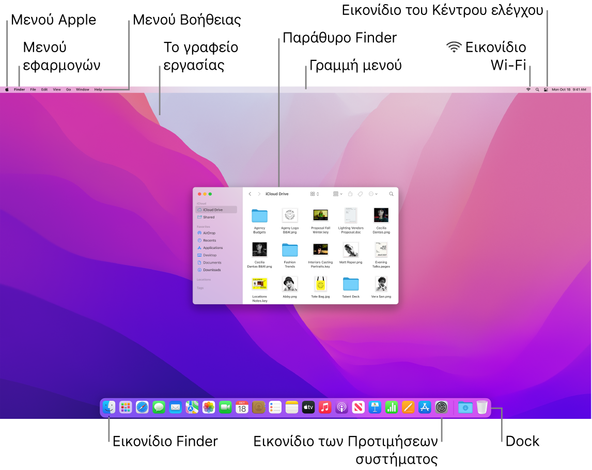Open the More actions ellipsis menu
The height and width of the screenshot is (470, 592).
[373, 194]
